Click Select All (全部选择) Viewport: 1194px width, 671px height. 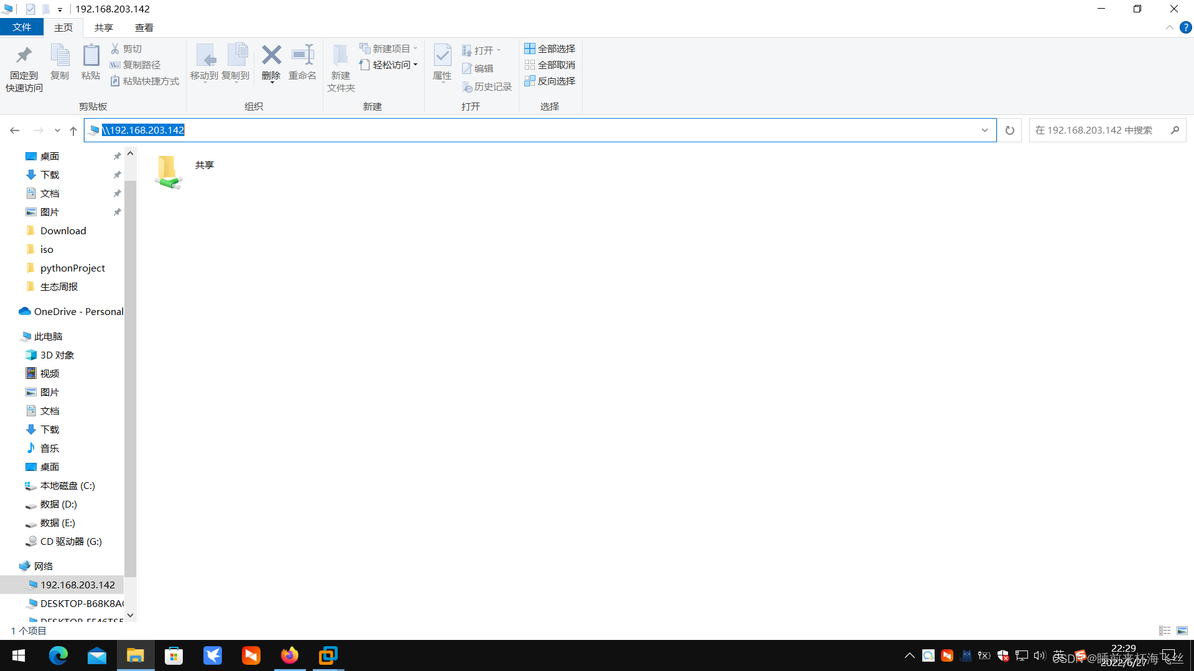550,48
